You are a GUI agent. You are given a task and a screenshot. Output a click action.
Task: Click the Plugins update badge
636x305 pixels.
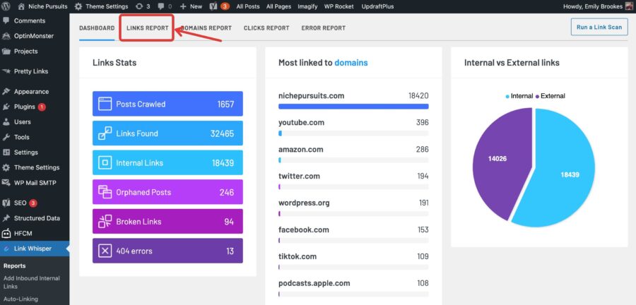coord(42,107)
